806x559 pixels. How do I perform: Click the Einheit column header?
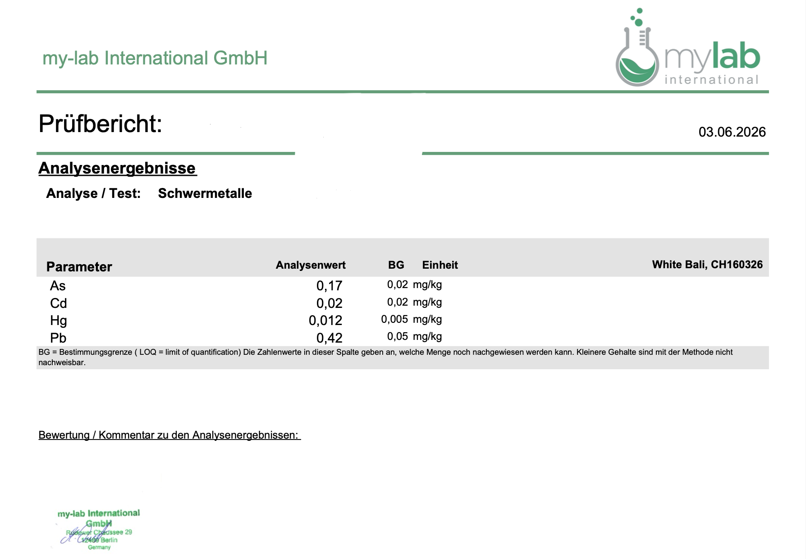tap(440, 265)
